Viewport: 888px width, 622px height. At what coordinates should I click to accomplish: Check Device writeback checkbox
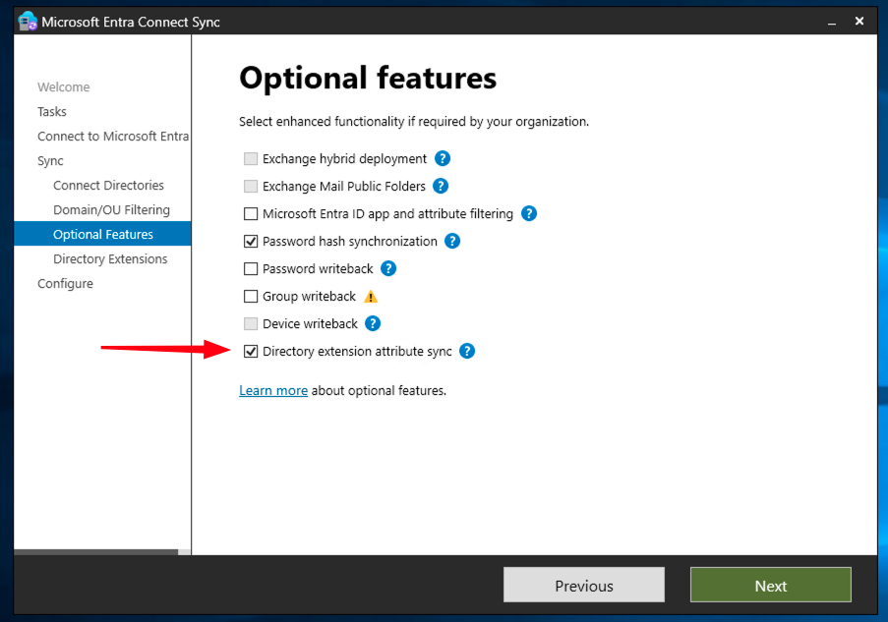(251, 323)
